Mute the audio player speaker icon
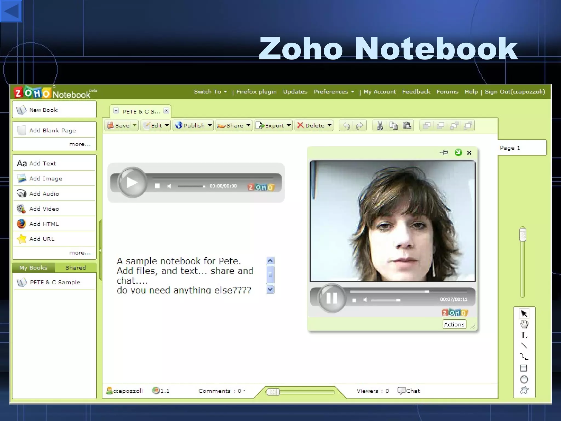This screenshot has width=561, height=421. click(x=169, y=186)
